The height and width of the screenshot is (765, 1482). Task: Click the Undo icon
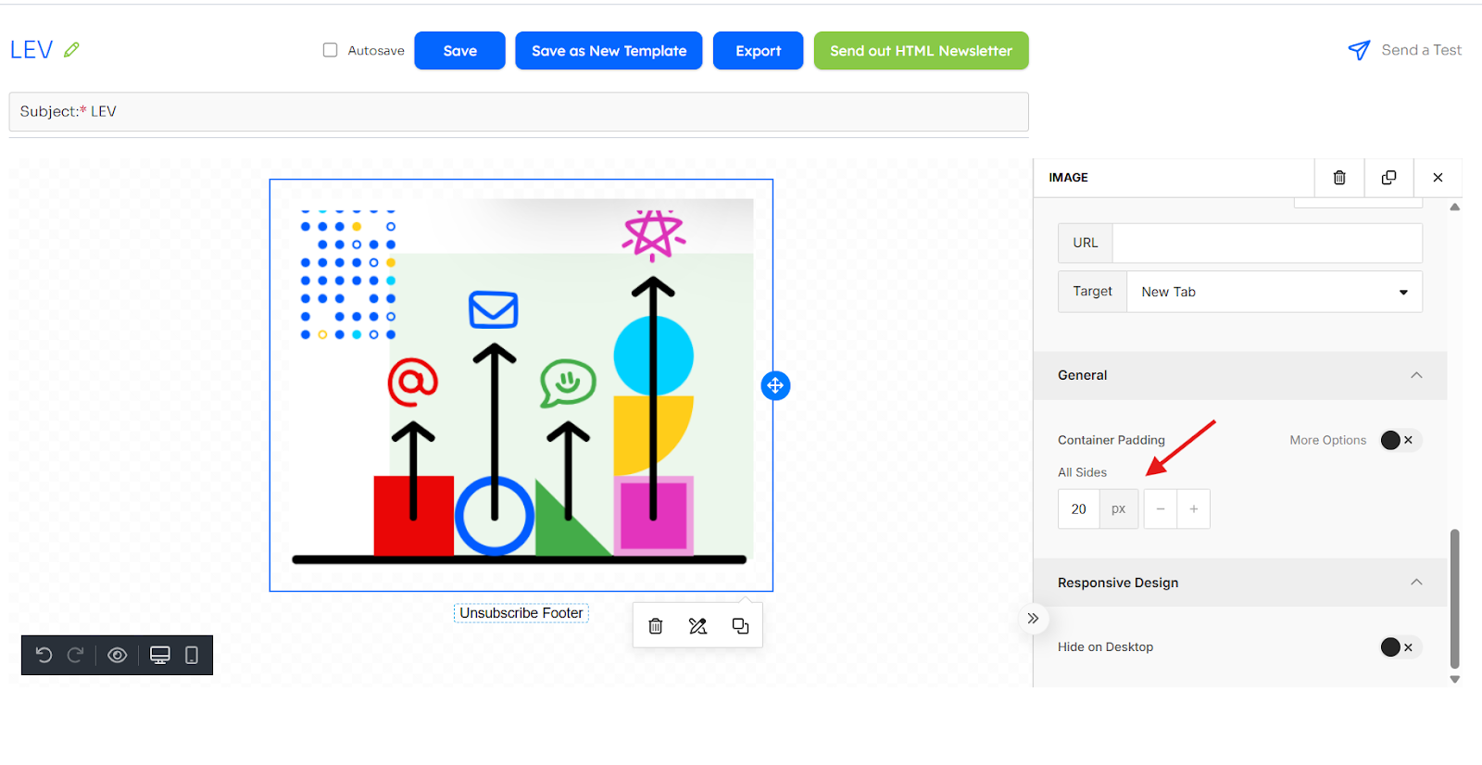(x=44, y=655)
